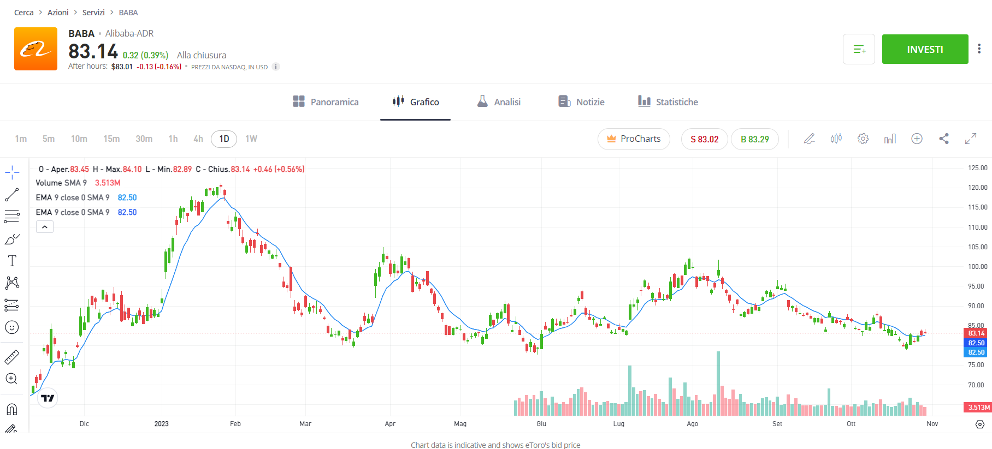This screenshot has height=449, width=992.
Task: Go to Azioni breadcrumb
Action: pos(58,12)
